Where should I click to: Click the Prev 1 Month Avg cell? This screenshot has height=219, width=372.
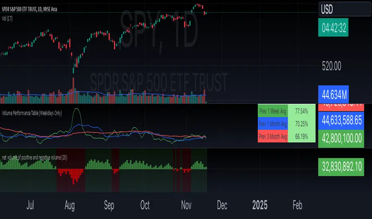(x=273, y=124)
